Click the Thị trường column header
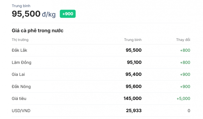Image resolution: width=203 pixels, height=119 pixels. 20,40
